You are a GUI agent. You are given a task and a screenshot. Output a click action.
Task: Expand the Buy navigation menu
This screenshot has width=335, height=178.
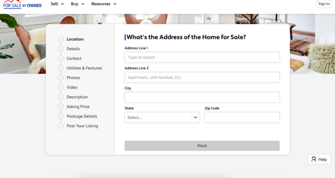click(77, 4)
